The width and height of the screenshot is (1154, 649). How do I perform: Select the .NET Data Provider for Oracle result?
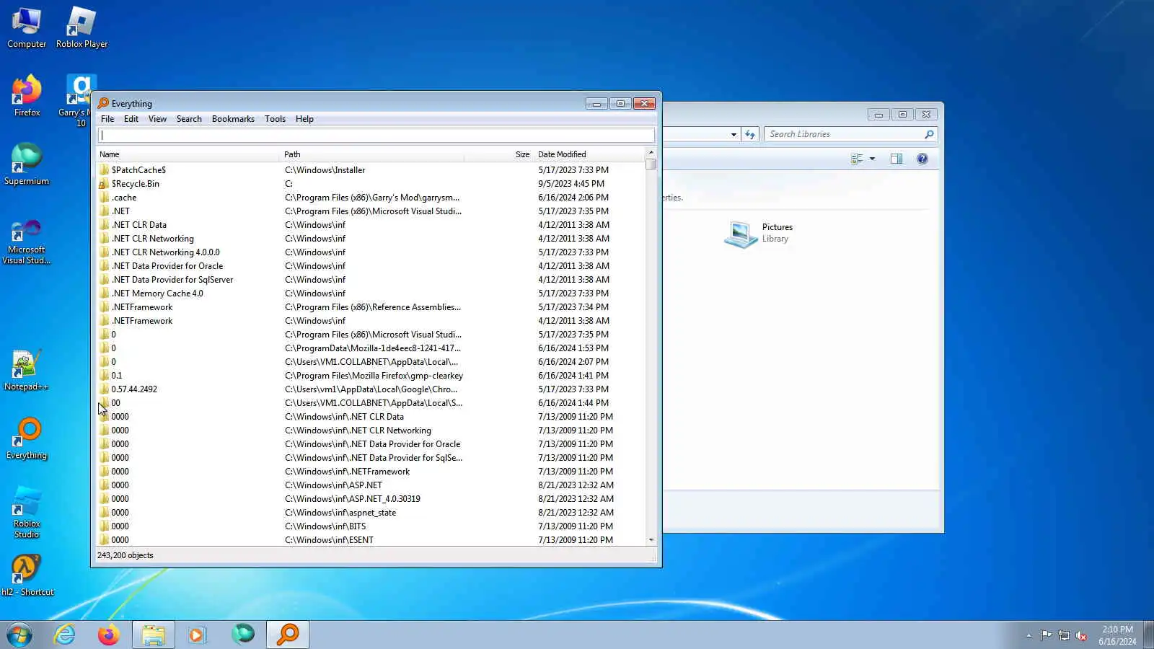pyautogui.click(x=167, y=266)
